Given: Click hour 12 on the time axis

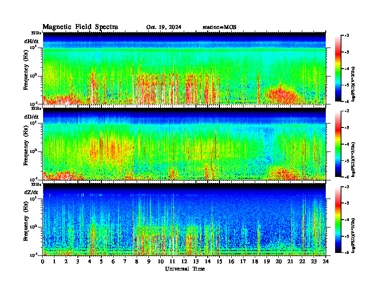Looking at the screenshot, I should click(184, 262).
